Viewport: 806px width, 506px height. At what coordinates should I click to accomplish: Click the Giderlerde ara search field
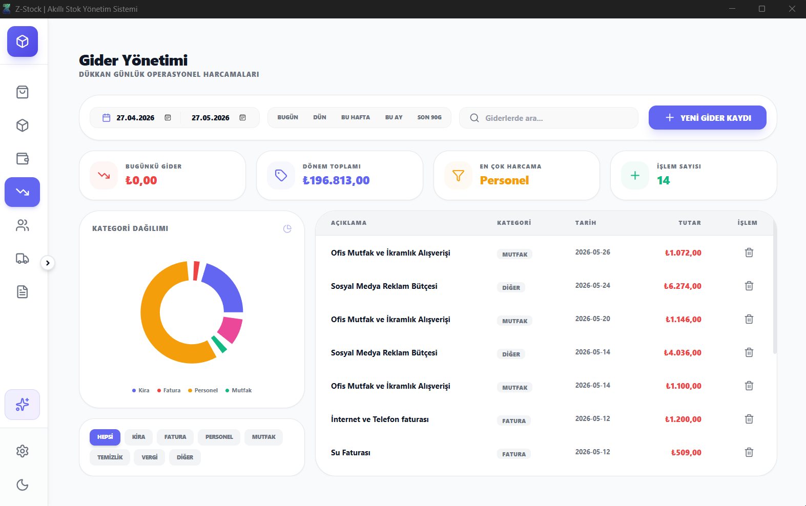point(549,118)
